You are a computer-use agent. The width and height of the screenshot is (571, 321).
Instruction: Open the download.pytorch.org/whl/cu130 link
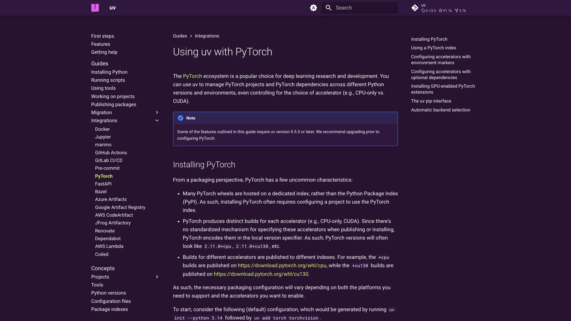(x=261, y=274)
